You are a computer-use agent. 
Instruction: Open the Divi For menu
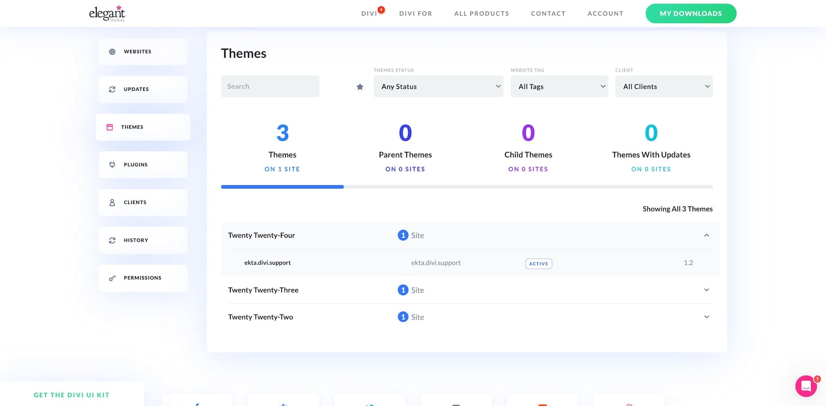[416, 14]
